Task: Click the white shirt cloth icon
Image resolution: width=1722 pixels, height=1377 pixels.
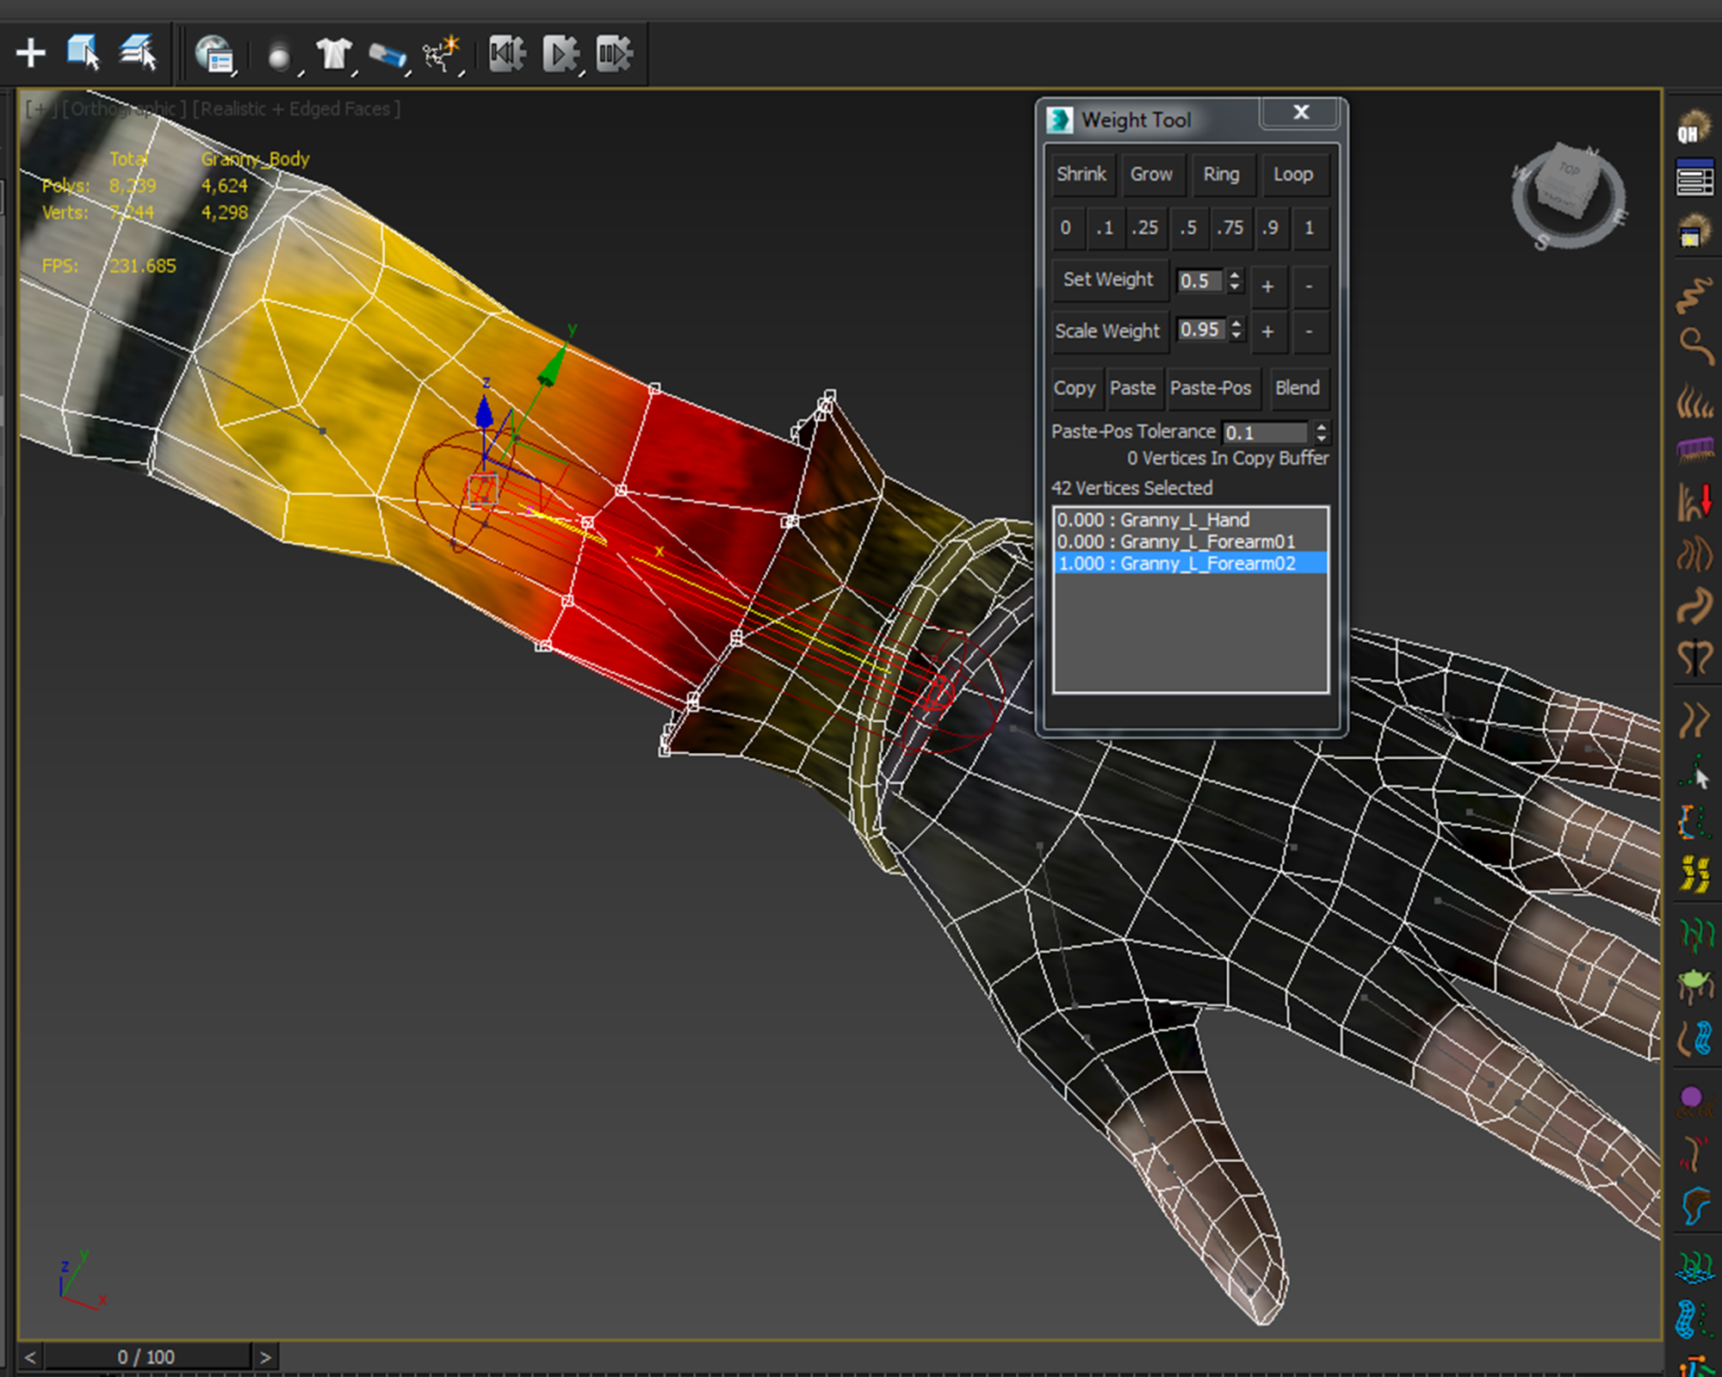Action: (x=333, y=53)
